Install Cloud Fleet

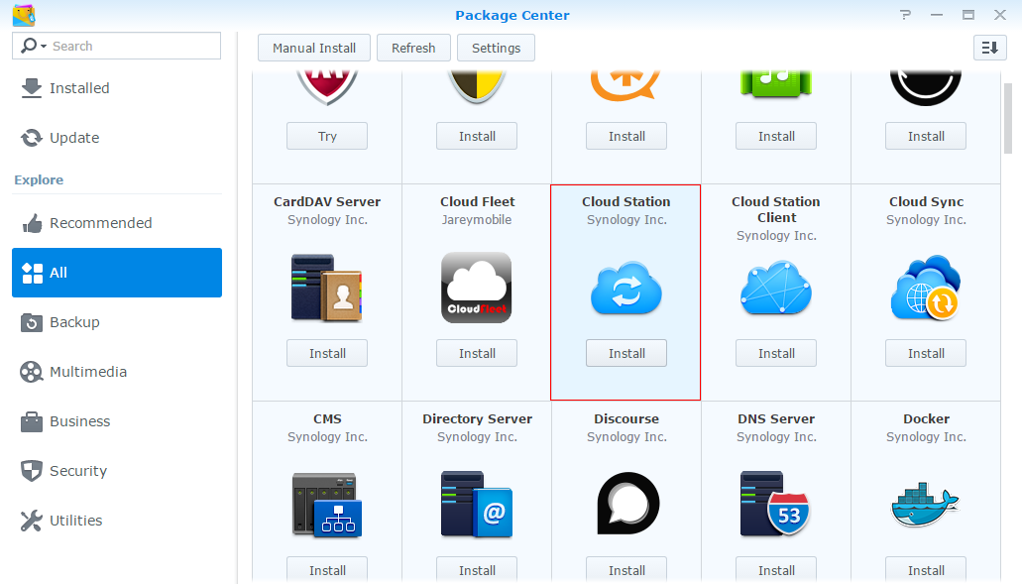pyautogui.click(x=477, y=353)
